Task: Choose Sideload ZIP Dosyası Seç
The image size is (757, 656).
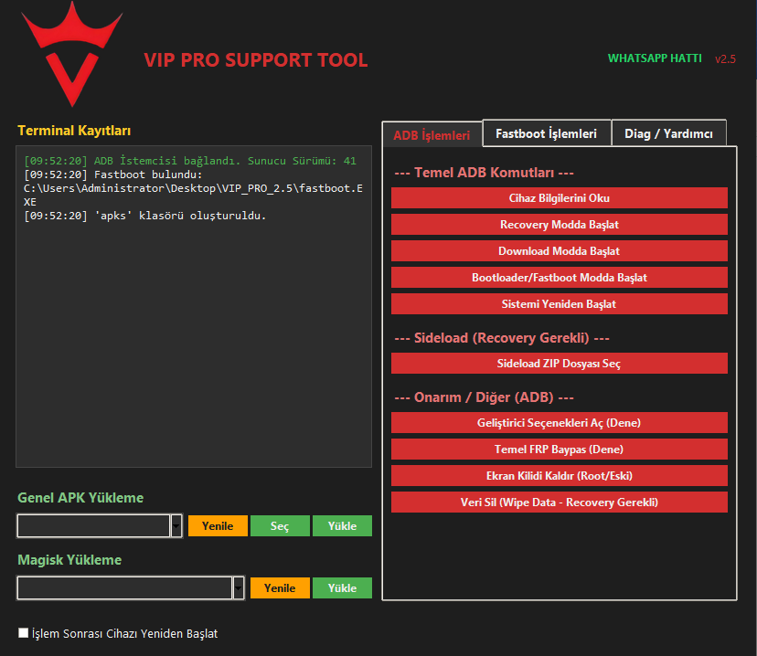Action: (559, 364)
